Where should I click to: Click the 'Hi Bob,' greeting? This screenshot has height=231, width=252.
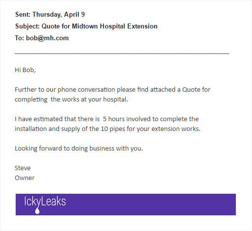[x=25, y=70]
